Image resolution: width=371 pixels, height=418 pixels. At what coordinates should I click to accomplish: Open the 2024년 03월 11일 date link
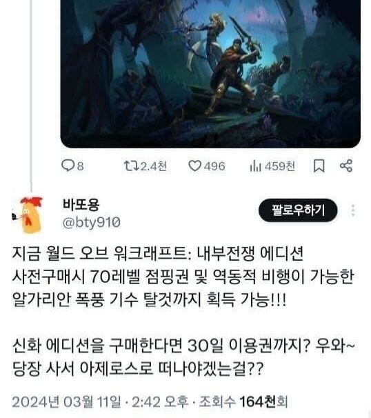[66, 401]
